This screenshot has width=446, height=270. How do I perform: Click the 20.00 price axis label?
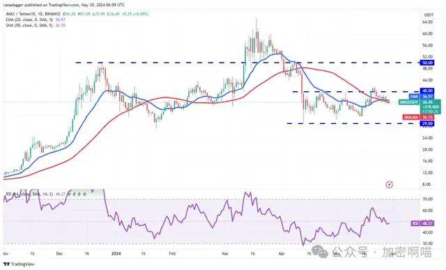tap(427, 150)
